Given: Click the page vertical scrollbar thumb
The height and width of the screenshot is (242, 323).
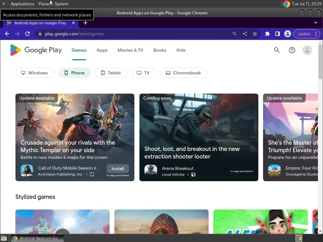Looking at the screenshot, I should [x=320, y=62].
